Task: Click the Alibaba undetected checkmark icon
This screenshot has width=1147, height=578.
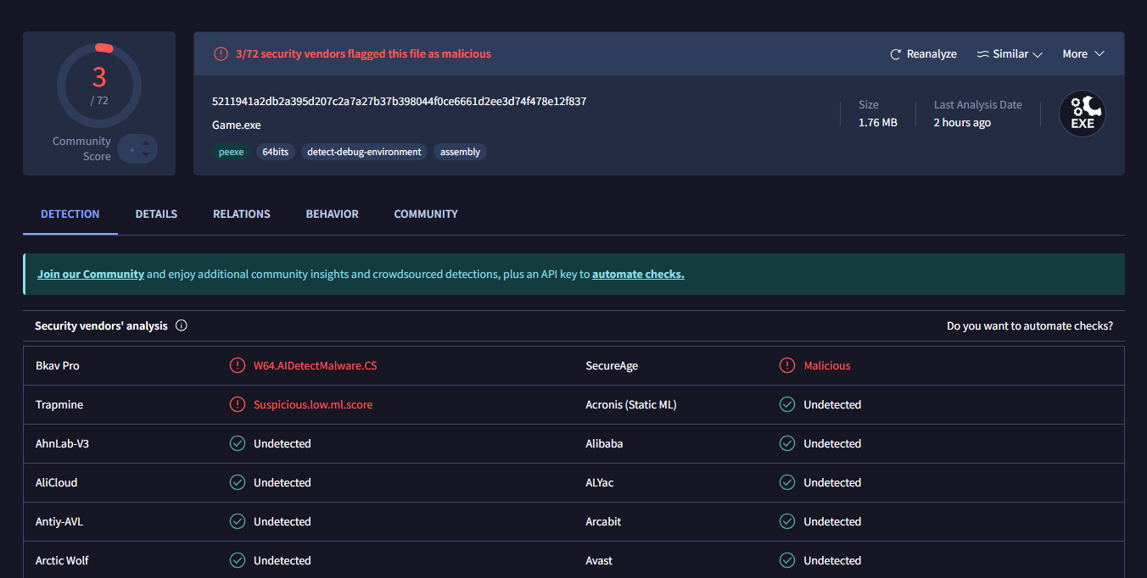Action: pyautogui.click(x=787, y=443)
